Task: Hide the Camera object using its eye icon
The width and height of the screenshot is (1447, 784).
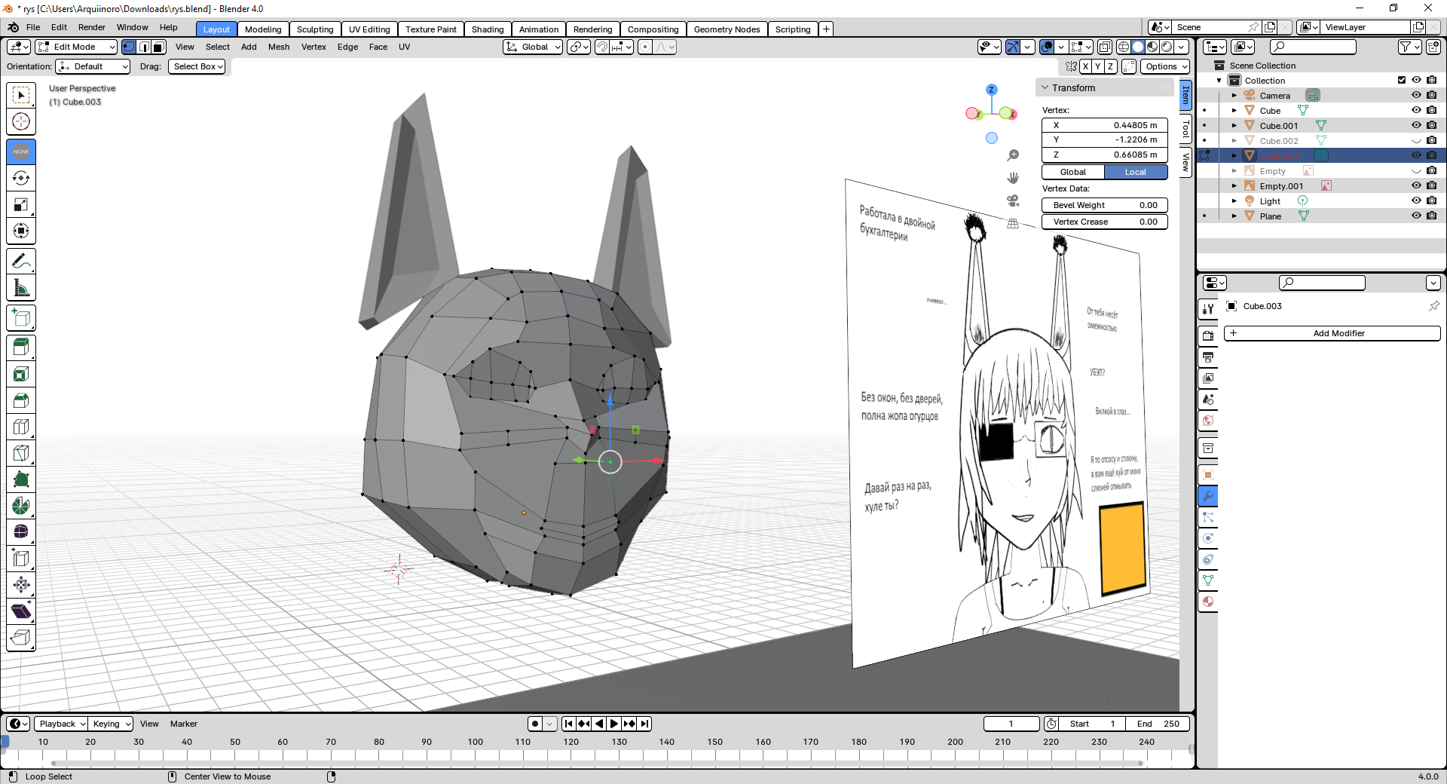Action: pos(1416,96)
